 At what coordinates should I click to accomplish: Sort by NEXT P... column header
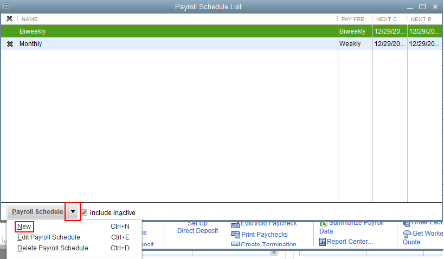click(423, 20)
